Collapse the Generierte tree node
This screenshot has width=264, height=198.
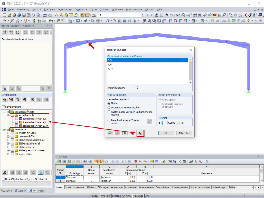(4, 129)
